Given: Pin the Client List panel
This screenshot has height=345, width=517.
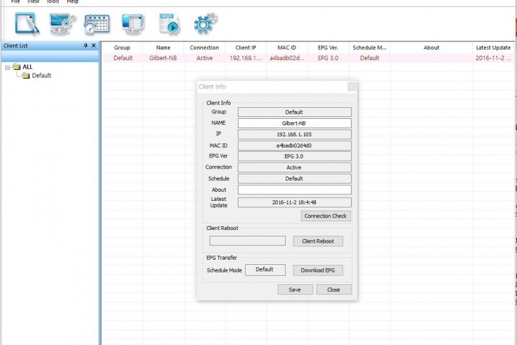Looking at the screenshot, I should coord(86,46).
